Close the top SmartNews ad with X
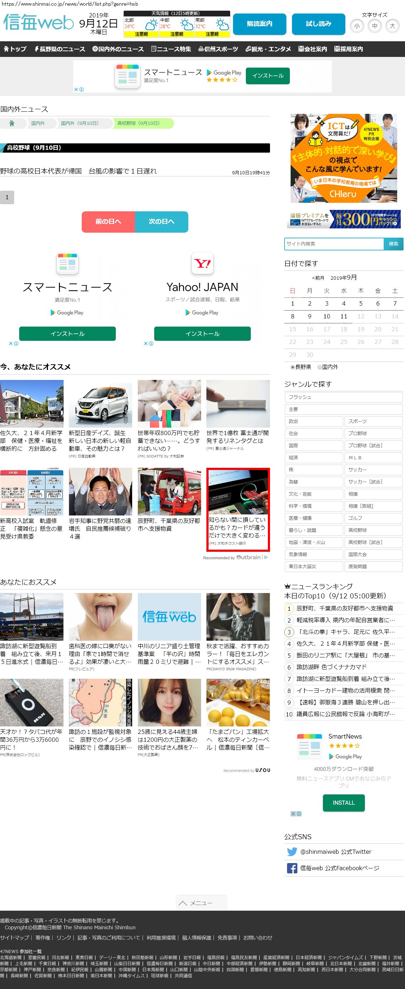The height and width of the screenshot is (989, 405). pos(76,89)
